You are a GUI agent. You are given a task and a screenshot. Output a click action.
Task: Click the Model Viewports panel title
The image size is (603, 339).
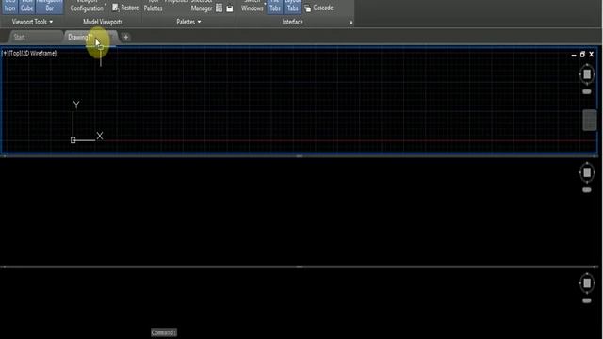tap(103, 22)
